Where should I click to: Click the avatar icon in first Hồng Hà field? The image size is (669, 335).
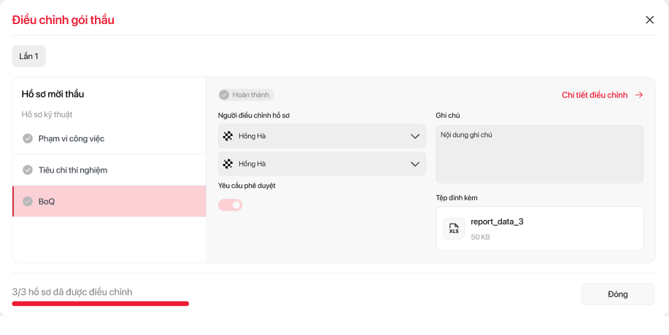pos(228,136)
